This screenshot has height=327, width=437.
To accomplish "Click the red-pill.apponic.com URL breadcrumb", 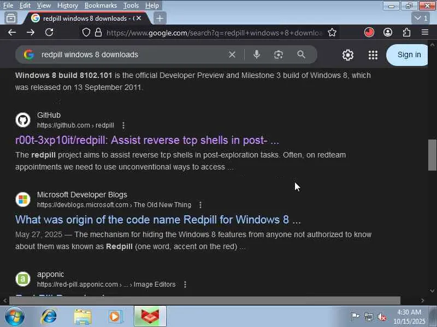I will pos(106,284).
